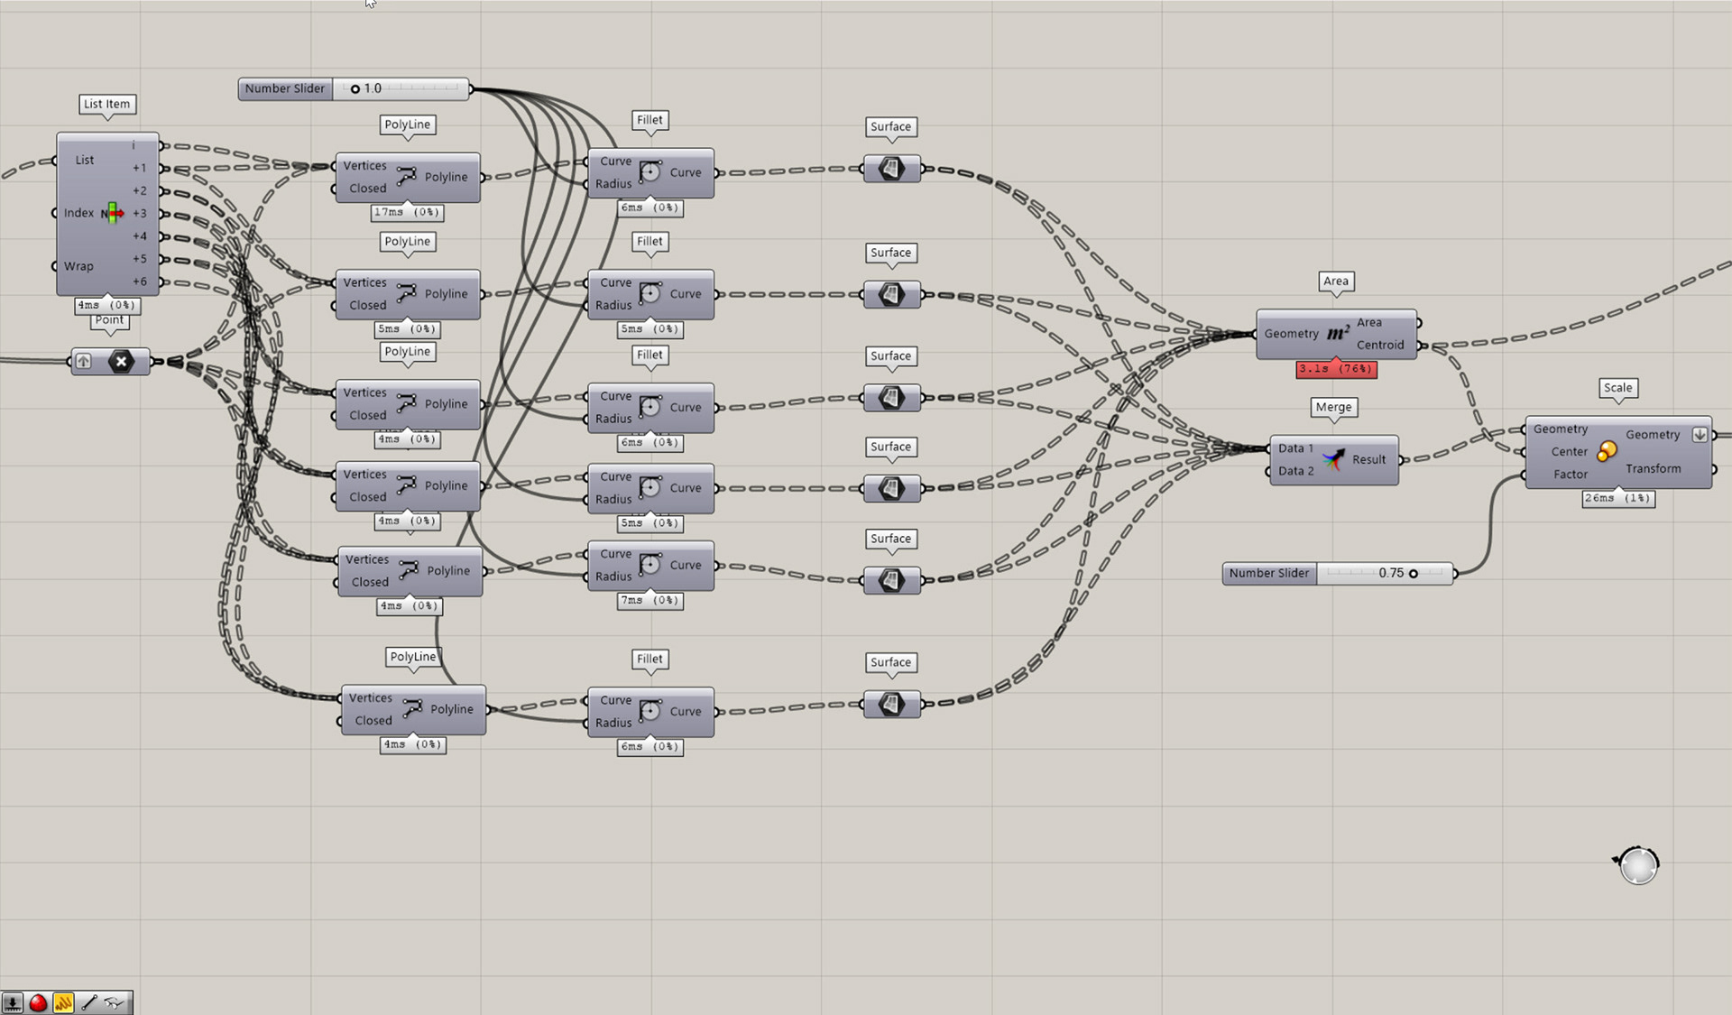Click the glasses preview icon in widget bar
Viewport: 1732px width, 1015px height.
point(115,1002)
